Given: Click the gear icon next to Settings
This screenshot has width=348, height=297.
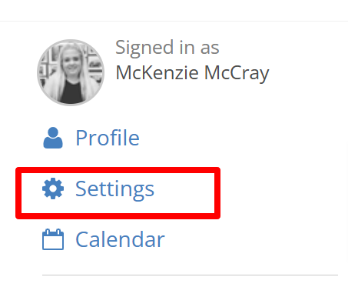Looking at the screenshot, I should click(x=53, y=189).
